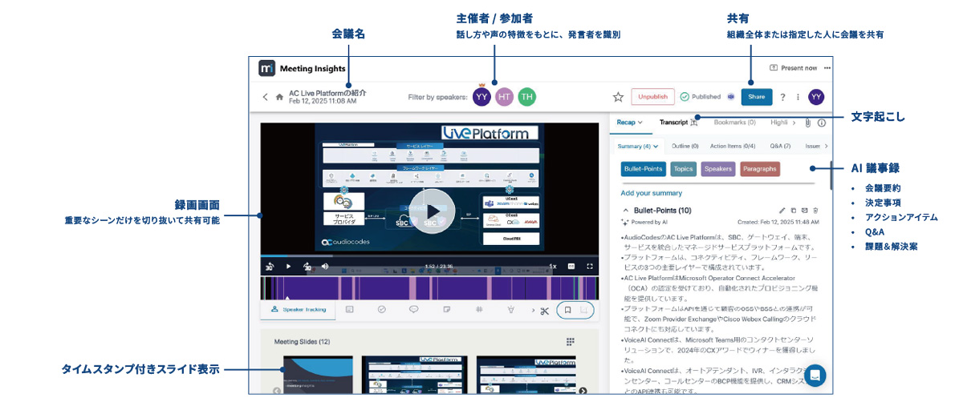Image resolution: width=963 pixels, height=410 pixels.
Task: Mute the video volume
Action: [x=325, y=266]
